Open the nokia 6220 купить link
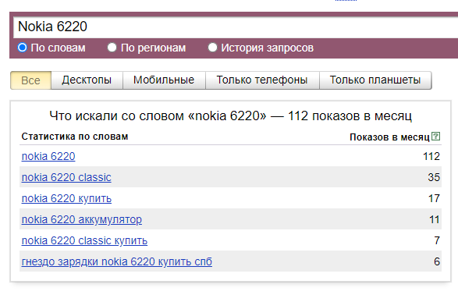The width and height of the screenshot is (458, 295). pyautogui.click(x=66, y=198)
